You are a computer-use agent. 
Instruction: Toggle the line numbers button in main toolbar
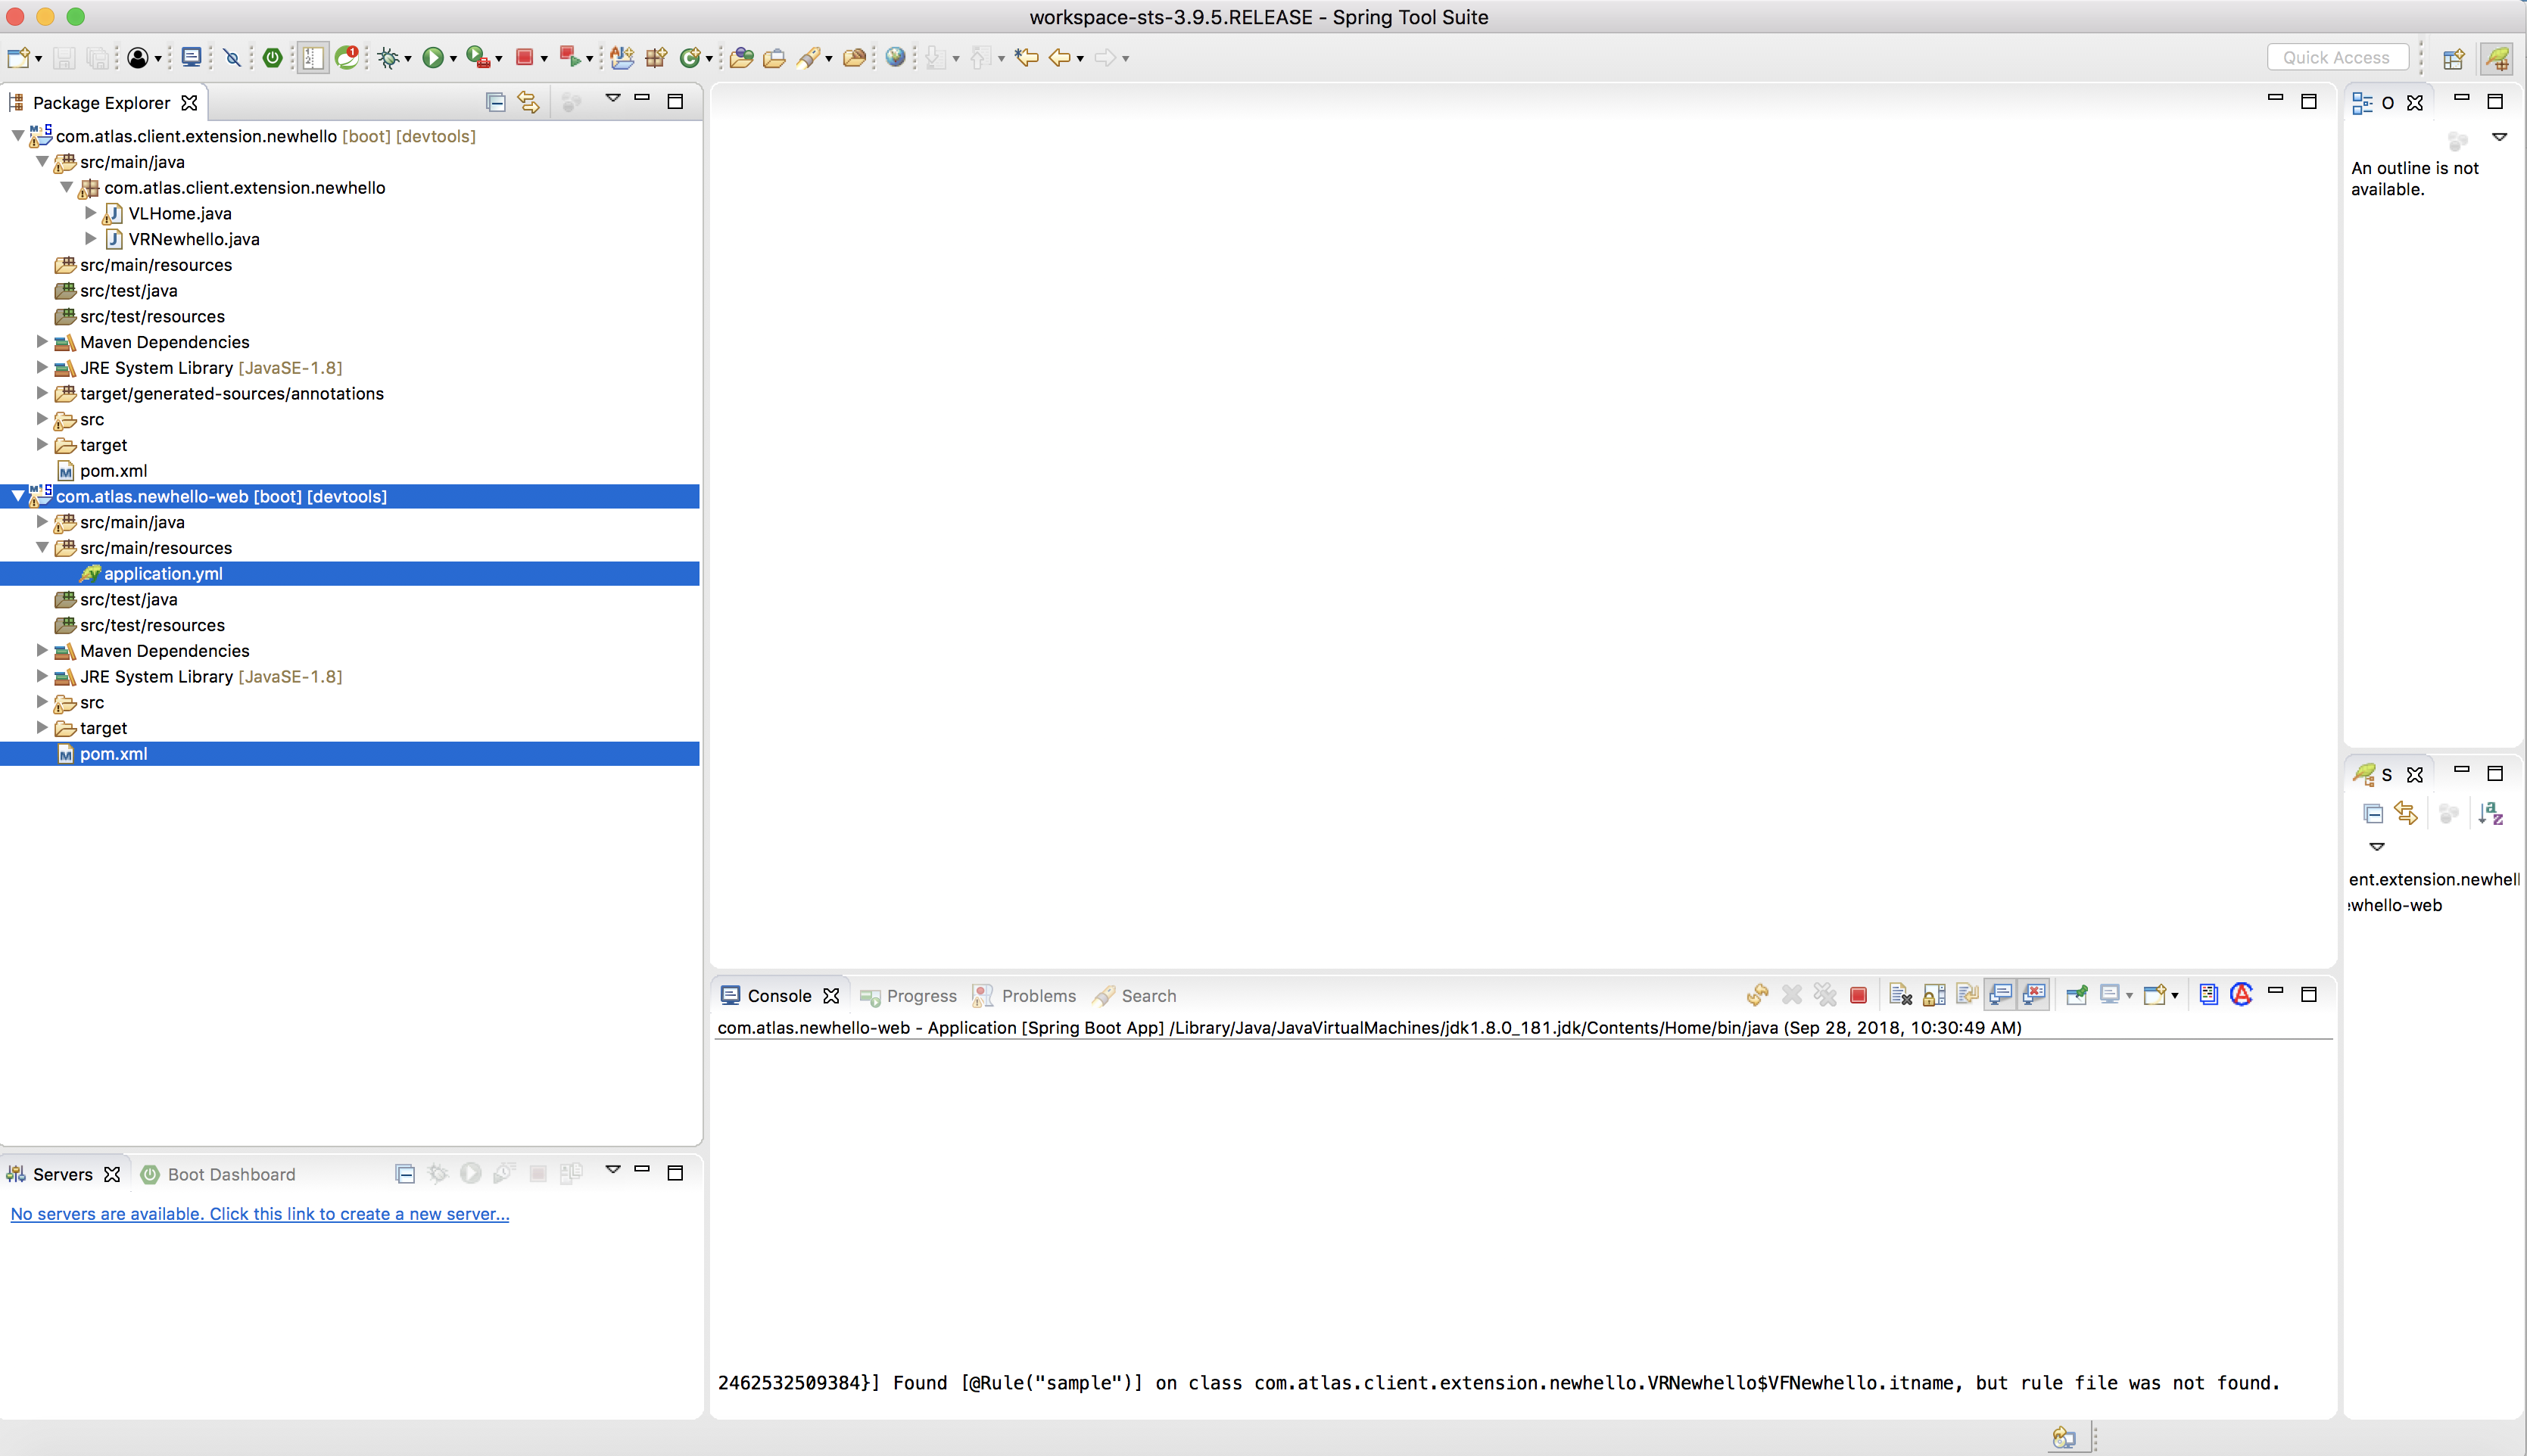click(313, 58)
